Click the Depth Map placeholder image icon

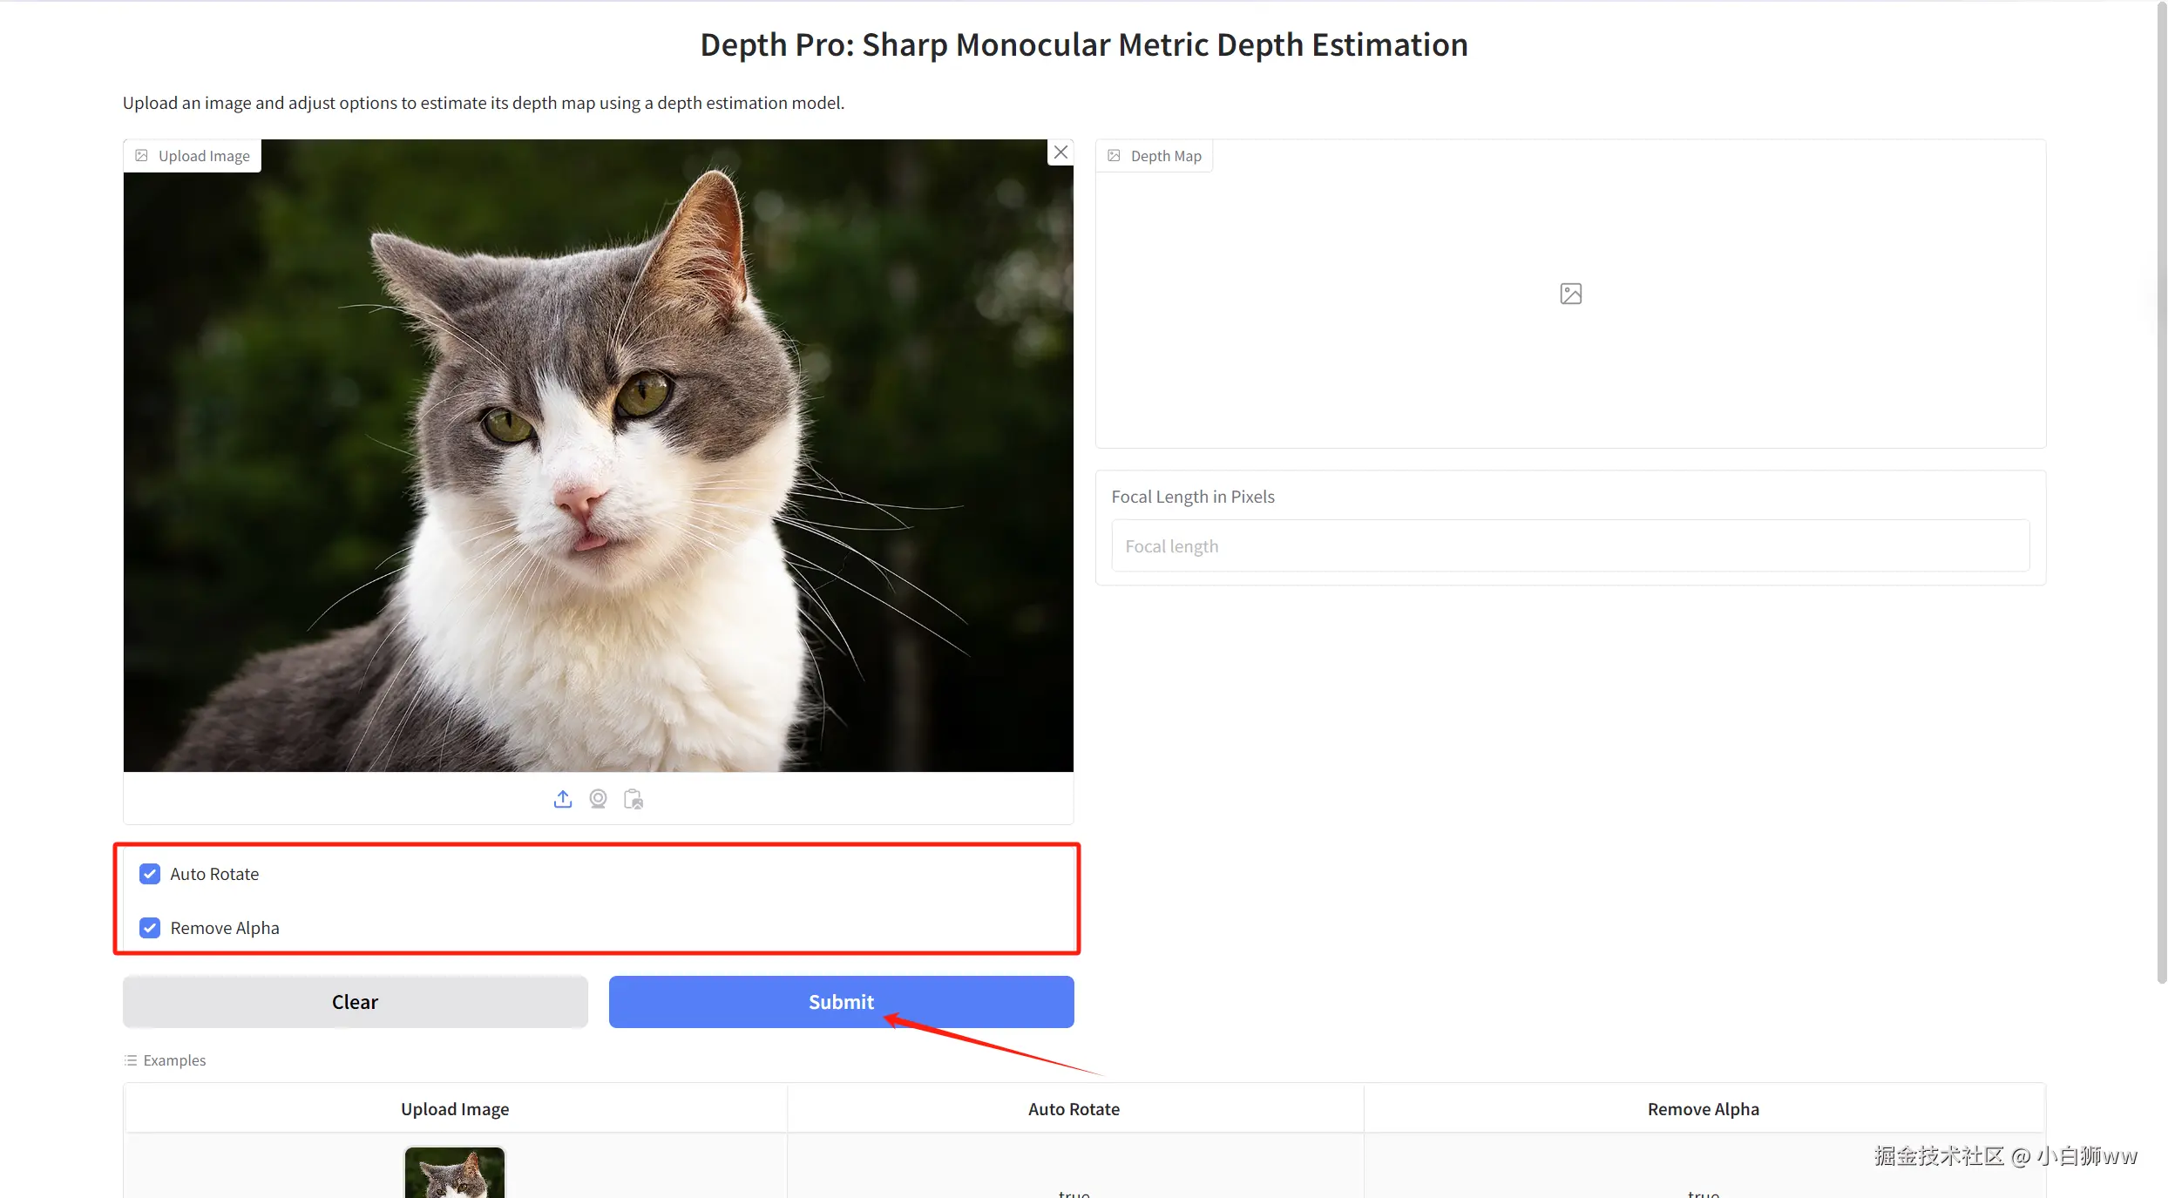pos(1570,294)
